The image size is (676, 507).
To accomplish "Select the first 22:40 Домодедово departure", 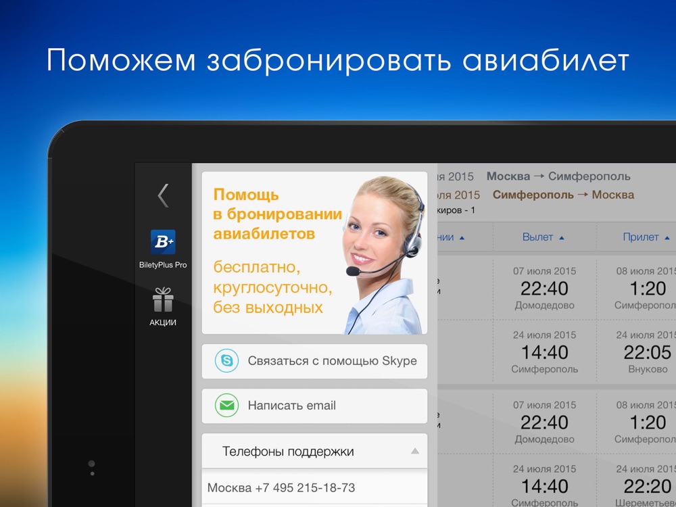I will point(544,288).
